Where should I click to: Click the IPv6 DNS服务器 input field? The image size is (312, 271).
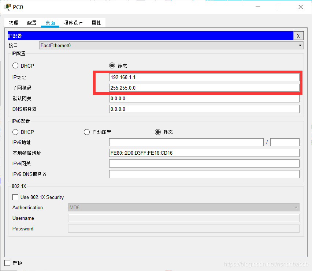(204, 174)
